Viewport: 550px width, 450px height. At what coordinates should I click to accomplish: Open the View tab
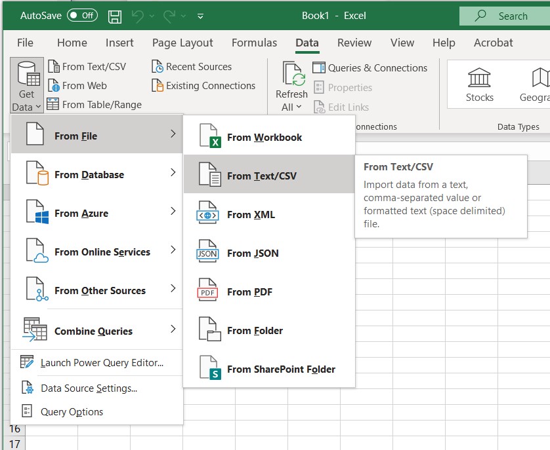(x=402, y=43)
